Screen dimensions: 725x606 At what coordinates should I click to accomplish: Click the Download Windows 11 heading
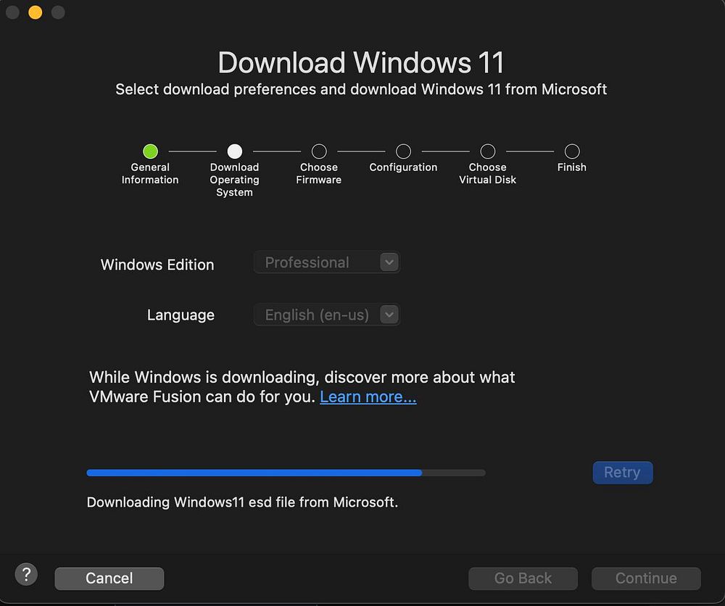(x=361, y=62)
